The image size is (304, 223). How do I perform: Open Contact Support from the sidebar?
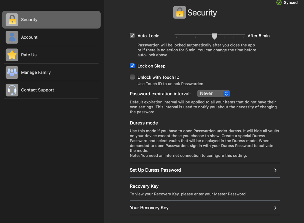51,90
